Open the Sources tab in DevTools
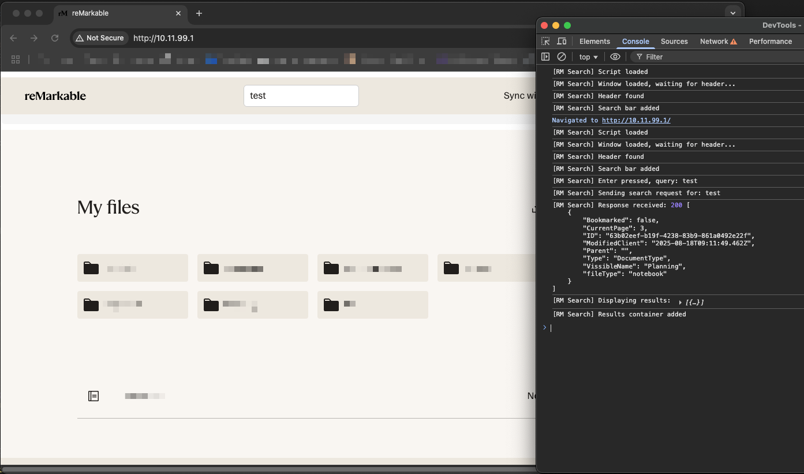 pyautogui.click(x=674, y=42)
